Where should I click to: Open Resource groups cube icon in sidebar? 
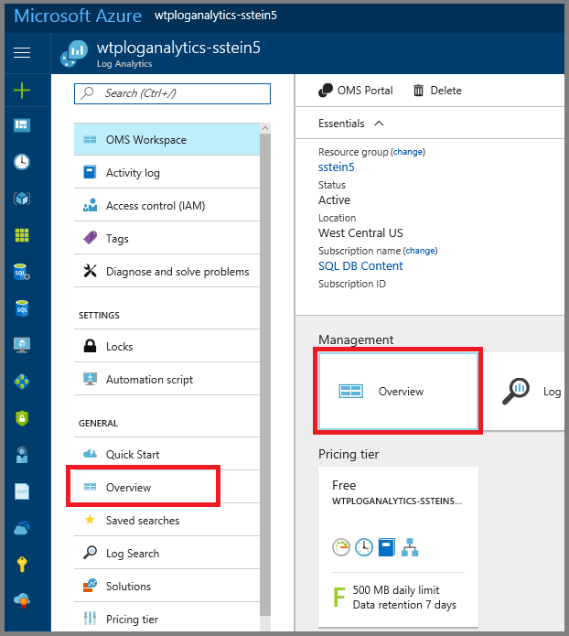22,199
